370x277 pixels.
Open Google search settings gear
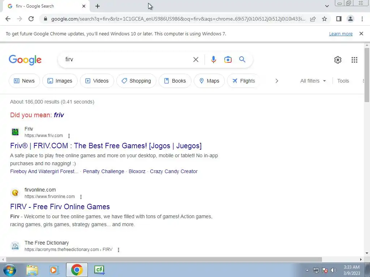pyautogui.click(x=338, y=60)
